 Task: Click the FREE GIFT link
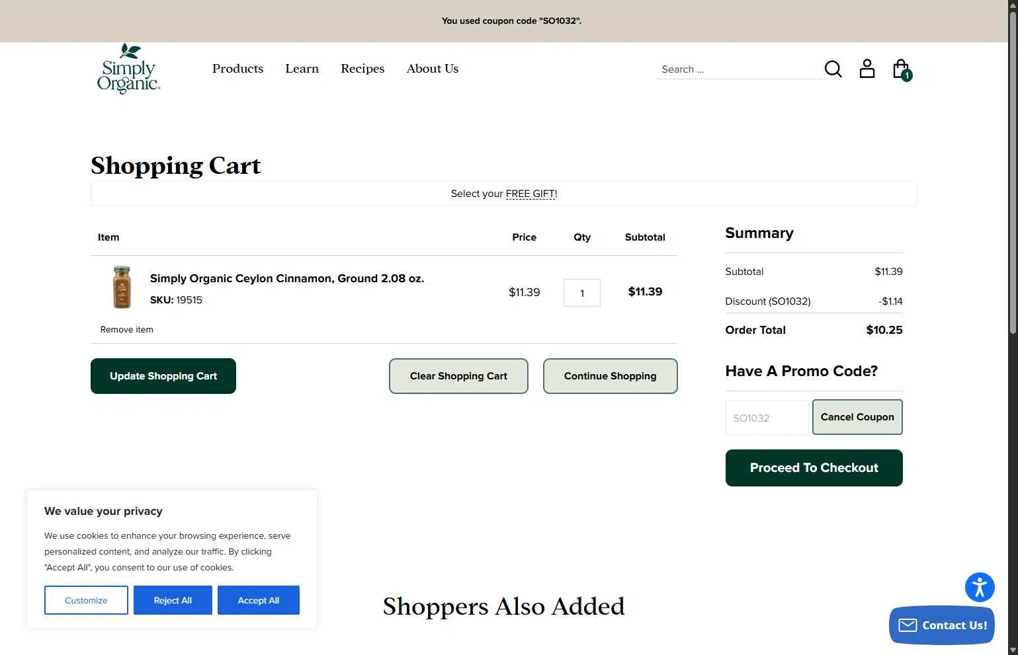(530, 194)
